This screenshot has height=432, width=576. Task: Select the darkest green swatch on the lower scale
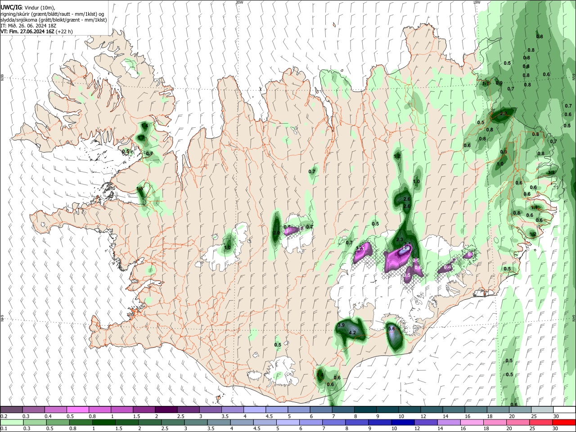pyautogui.click(x=103, y=422)
